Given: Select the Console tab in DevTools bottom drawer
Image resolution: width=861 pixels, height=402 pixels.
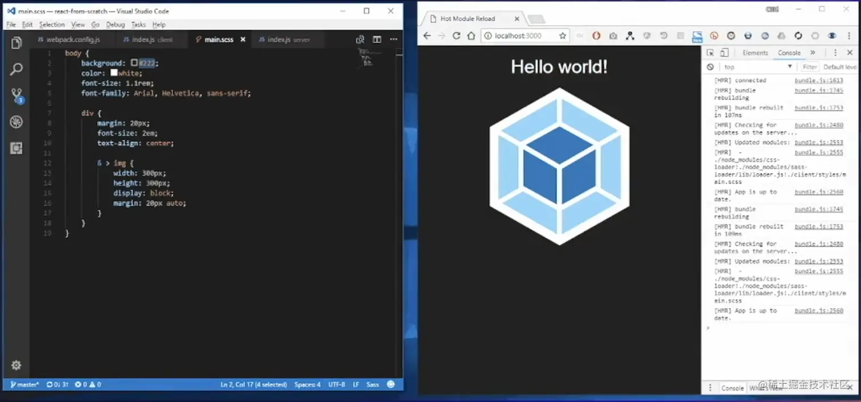Looking at the screenshot, I should pos(732,388).
